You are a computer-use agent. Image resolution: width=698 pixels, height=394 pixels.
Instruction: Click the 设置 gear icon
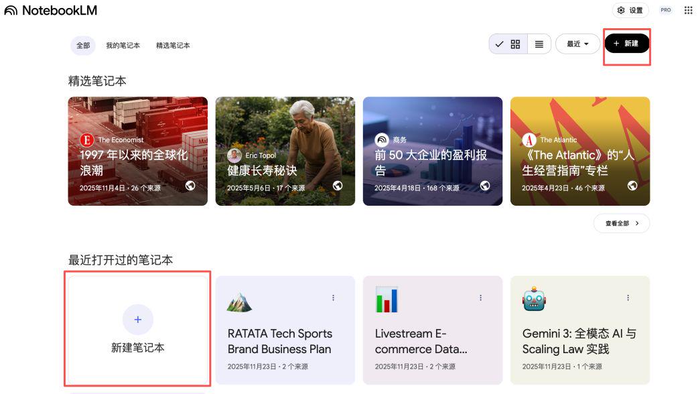pos(620,10)
